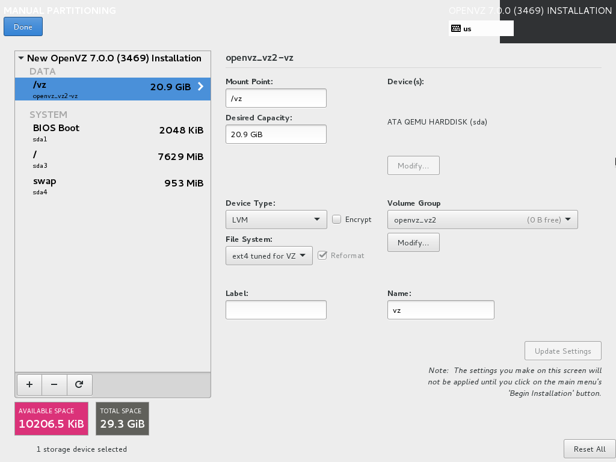Click the reload storage configuration icon

pos(79,384)
